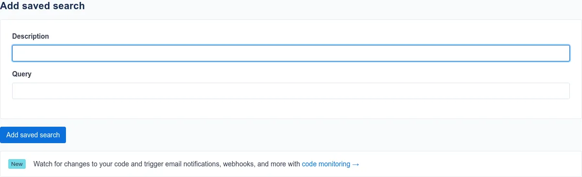The width and height of the screenshot is (582, 177).
Task: Click the Description field label
Action: coord(31,36)
